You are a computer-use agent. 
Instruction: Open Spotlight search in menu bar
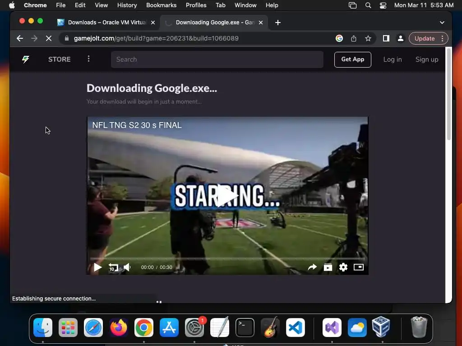coord(368,5)
